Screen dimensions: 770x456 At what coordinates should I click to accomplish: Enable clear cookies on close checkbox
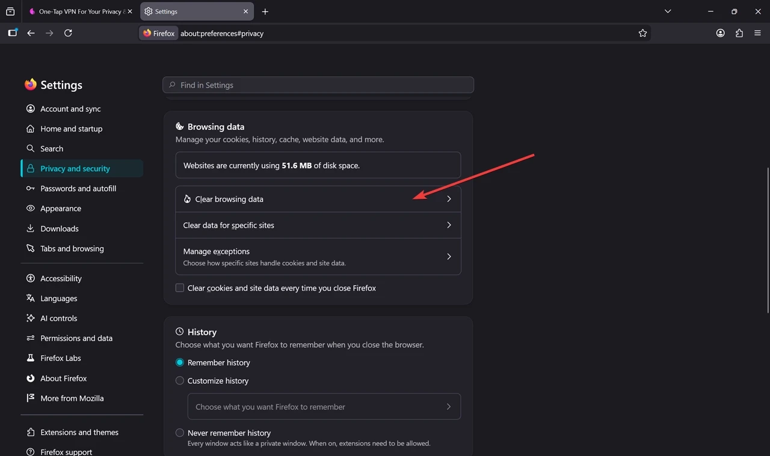(180, 288)
